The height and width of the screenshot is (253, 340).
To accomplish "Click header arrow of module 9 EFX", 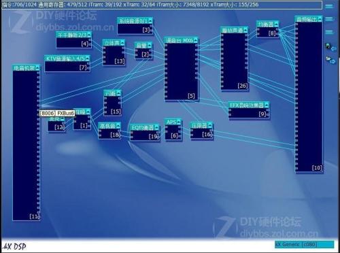I will click(x=267, y=105).
